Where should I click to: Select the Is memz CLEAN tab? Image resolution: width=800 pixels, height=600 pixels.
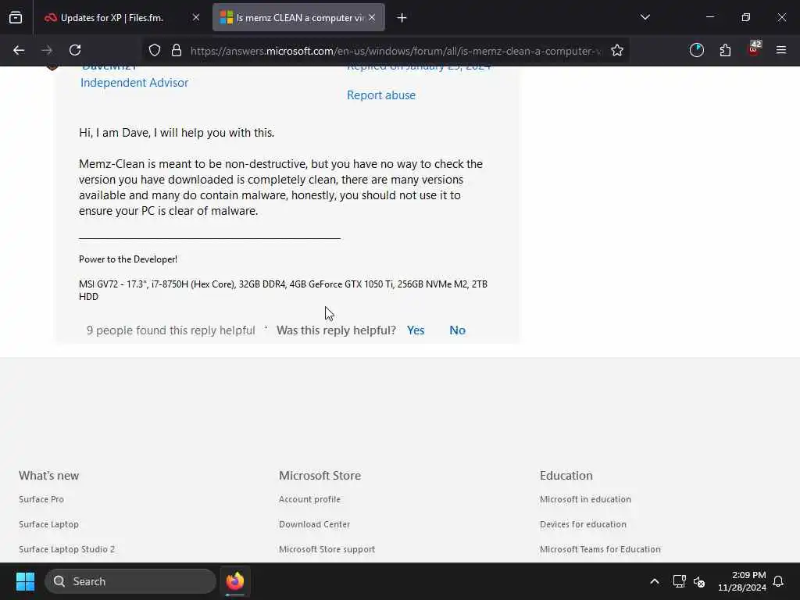pos(298,18)
